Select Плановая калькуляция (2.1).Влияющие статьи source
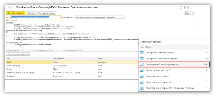215x96 pixels. [174, 88]
